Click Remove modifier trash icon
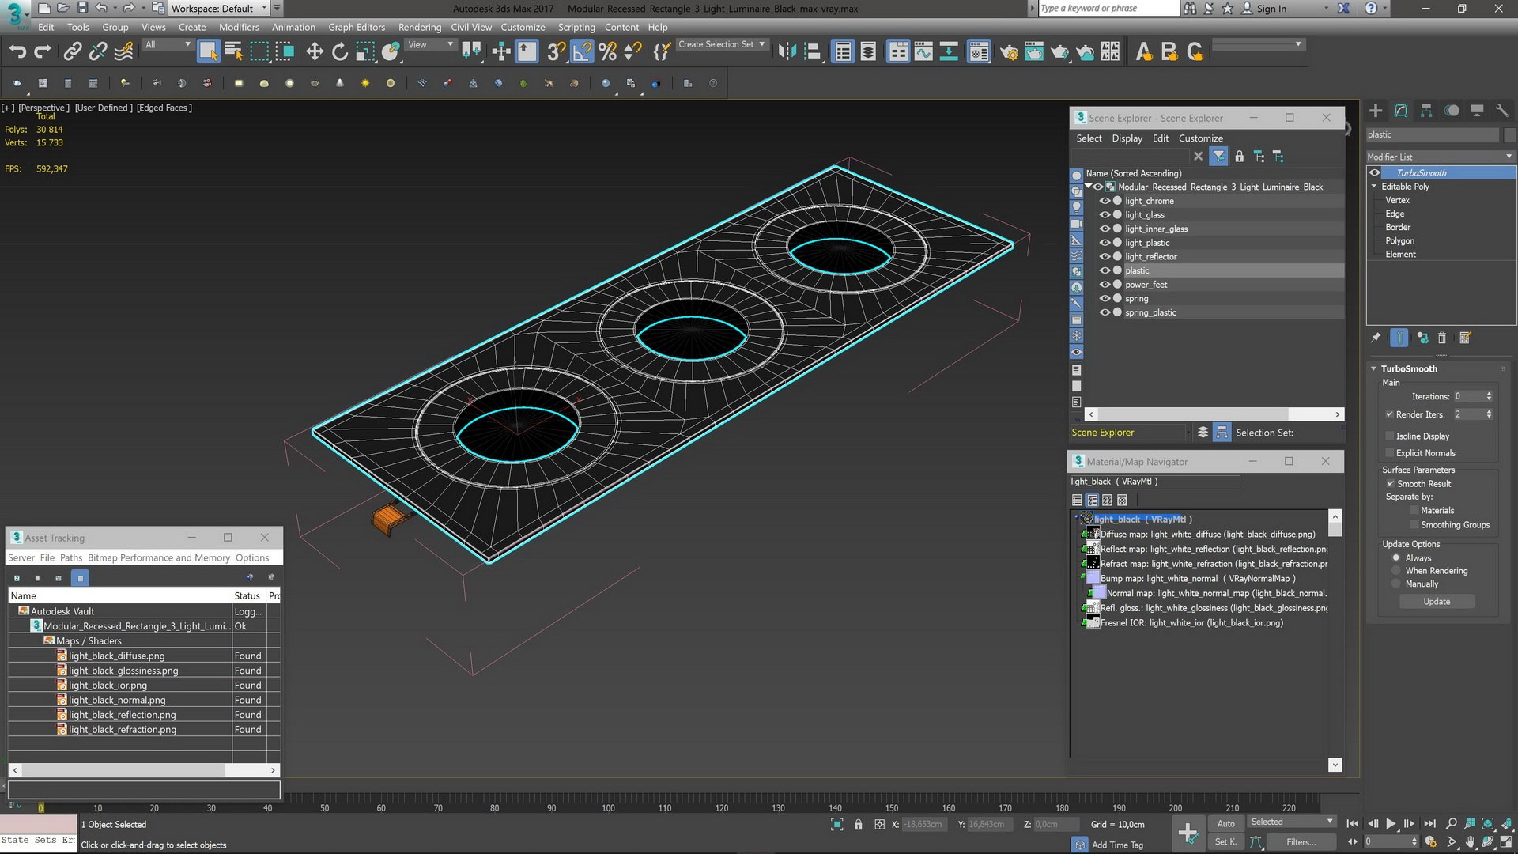 [x=1442, y=338]
